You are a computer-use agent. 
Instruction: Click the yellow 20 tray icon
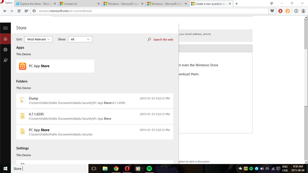(246, 168)
